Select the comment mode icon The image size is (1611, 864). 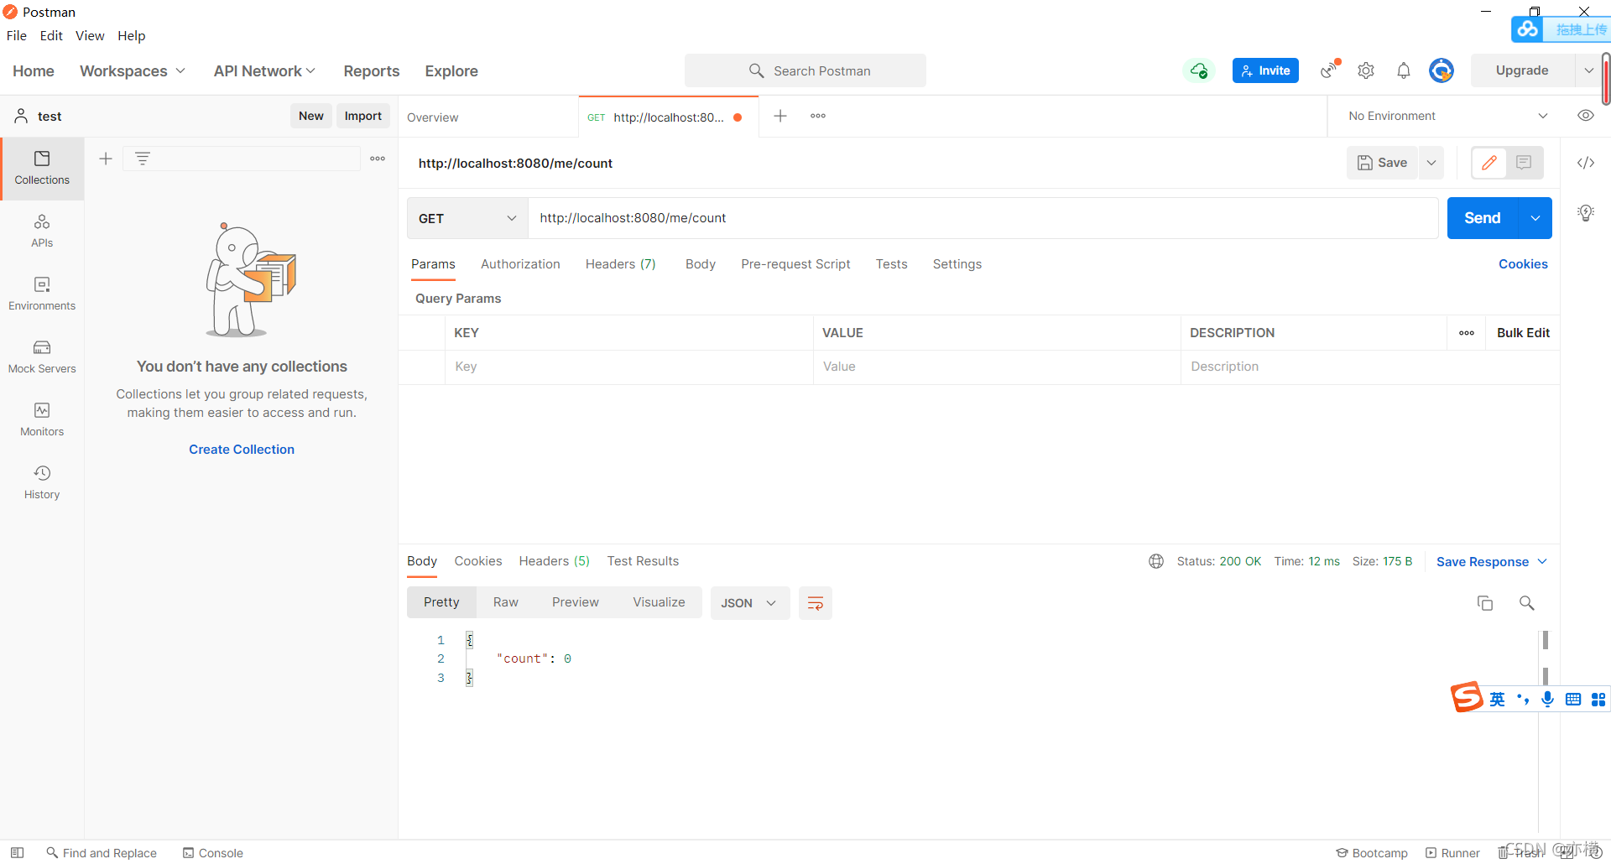point(1524,163)
